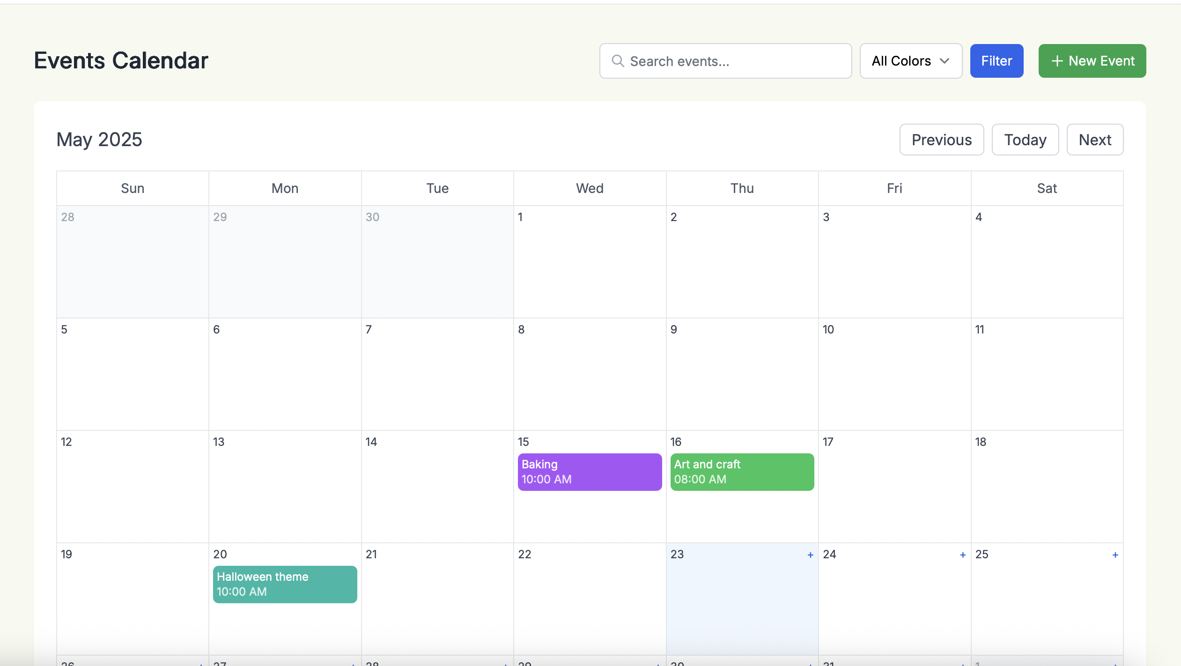Click the date number 16
This screenshot has width=1181, height=666.
676,442
